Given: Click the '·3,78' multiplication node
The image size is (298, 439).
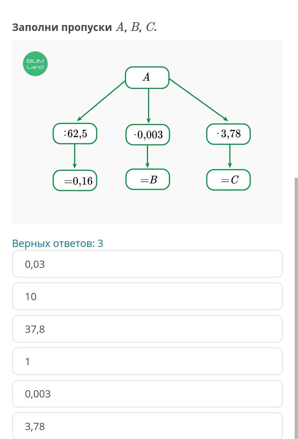Looking at the screenshot, I should click(x=228, y=134).
